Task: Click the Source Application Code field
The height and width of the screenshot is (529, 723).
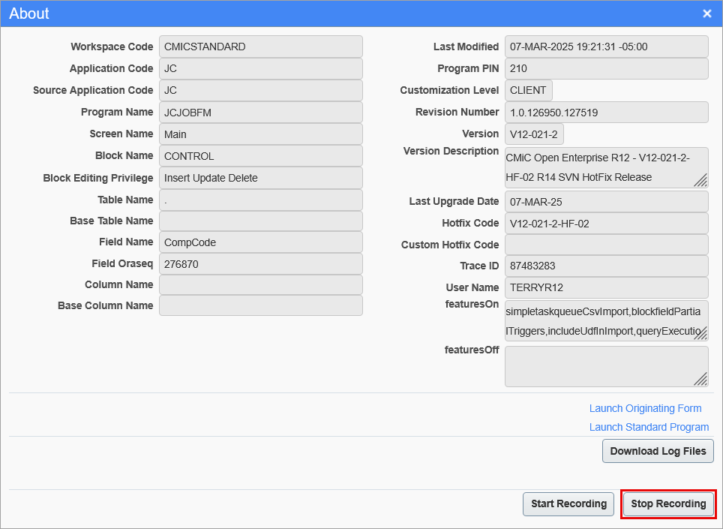Action: 261,90
